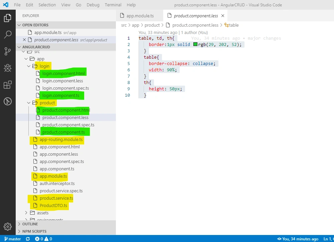Click the VS Code logo icon

coord(6,5)
